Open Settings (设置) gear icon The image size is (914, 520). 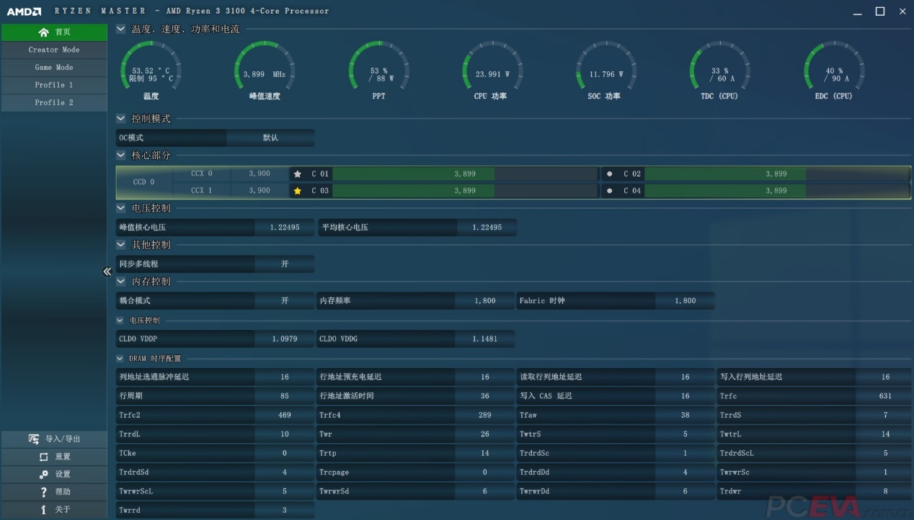click(x=43, y=474)
